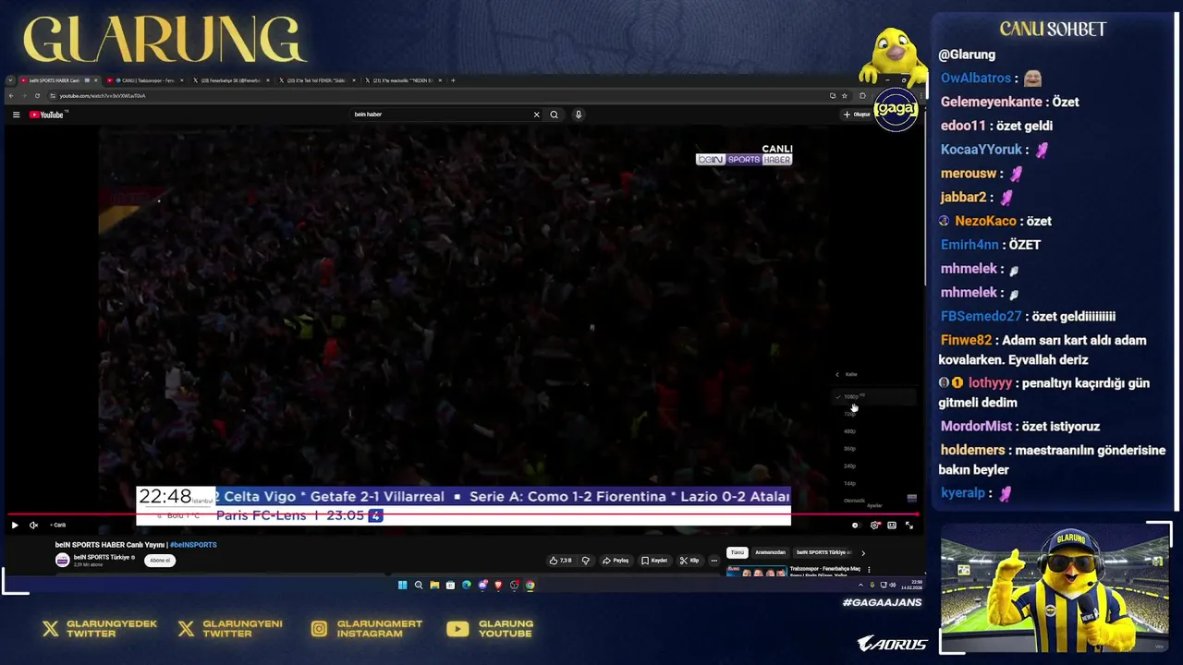Open beIN SPORTS Türkiye channel avatar

tap(63, 561)
